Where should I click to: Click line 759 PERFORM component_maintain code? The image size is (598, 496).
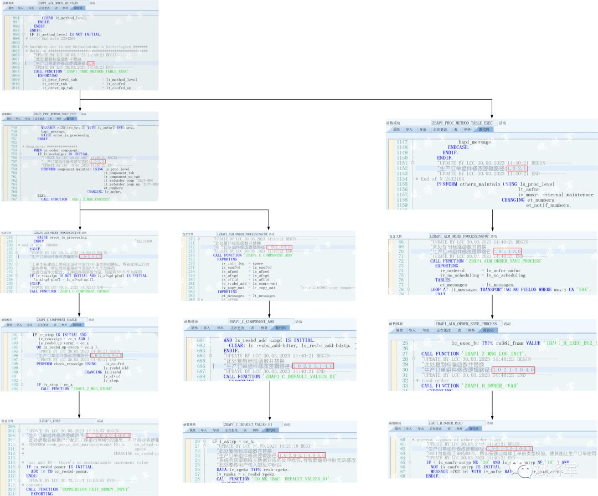(x=85, y=169)
